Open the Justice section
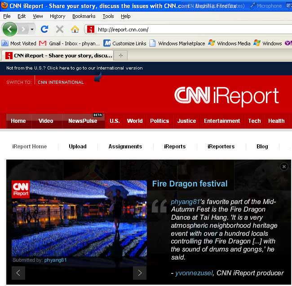292x286 pixels. point(186,121)
